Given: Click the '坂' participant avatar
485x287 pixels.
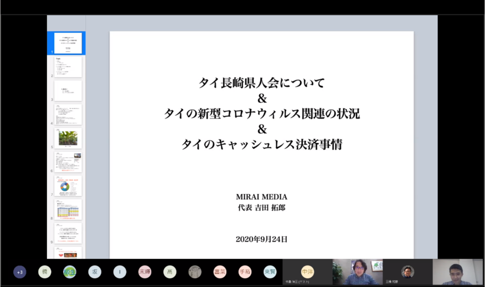Looking at the screenshot, I should (x=95, y=272).
